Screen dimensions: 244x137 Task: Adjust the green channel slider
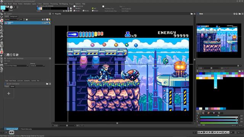click(219, 118)
